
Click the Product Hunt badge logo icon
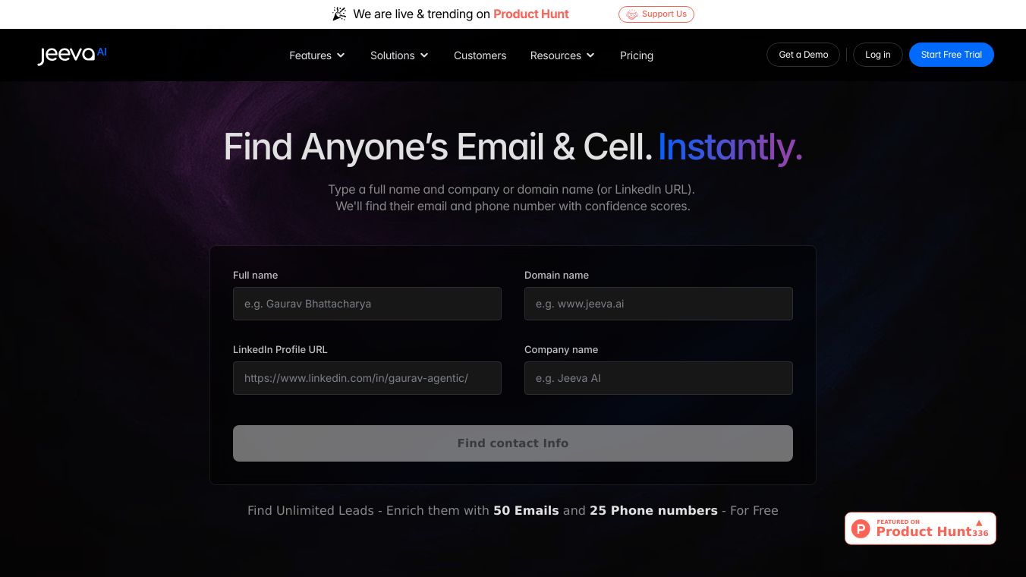click(x=861, y=528)
